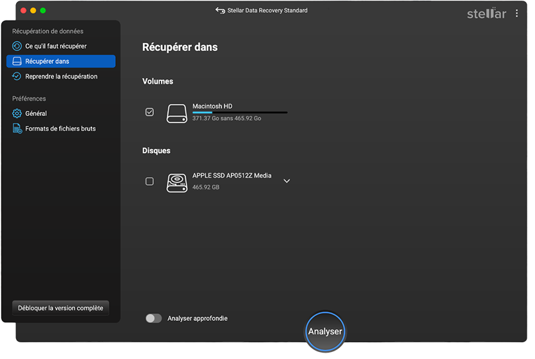Enable the 'Analyser approfondie' toggle
The height and width of the screenshot is (359, 535).
153,318
